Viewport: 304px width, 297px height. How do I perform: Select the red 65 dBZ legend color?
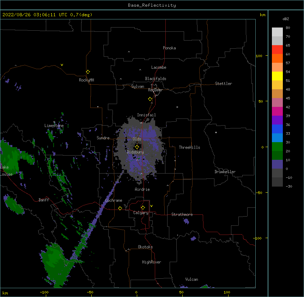[277, 50]
